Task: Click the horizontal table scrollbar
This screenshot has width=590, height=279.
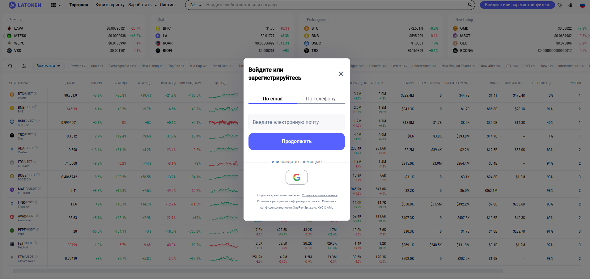Action: click(x=258, y=271)
